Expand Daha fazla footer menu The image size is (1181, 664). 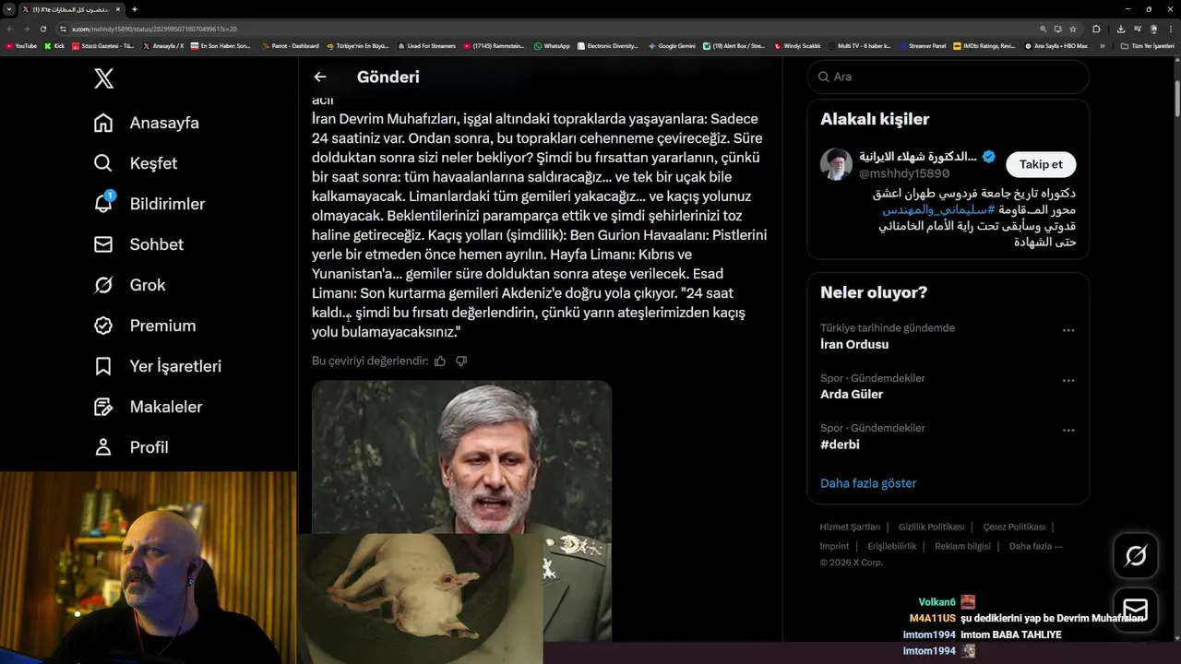[1035, 546]
